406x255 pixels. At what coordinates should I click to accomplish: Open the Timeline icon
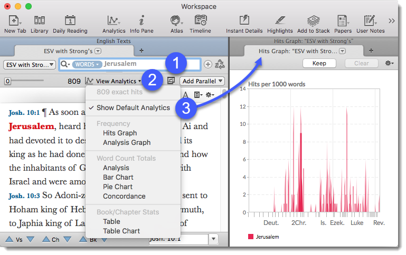[200, 21]
